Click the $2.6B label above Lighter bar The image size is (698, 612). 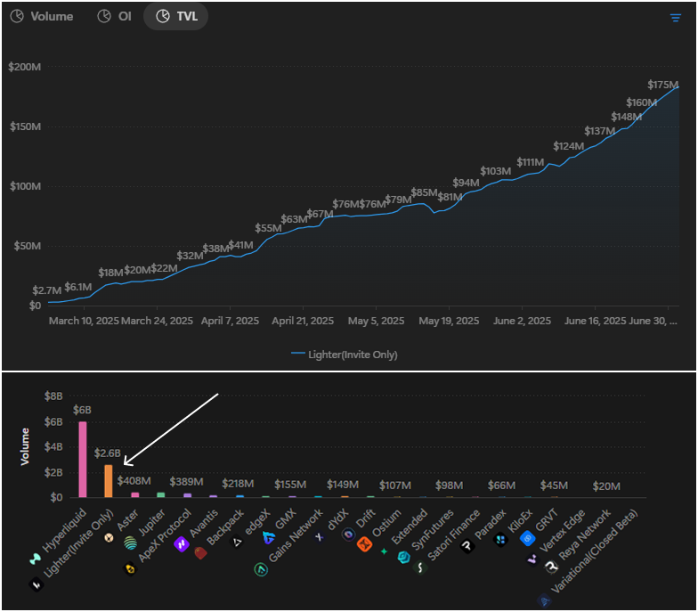tap(107, 453)
